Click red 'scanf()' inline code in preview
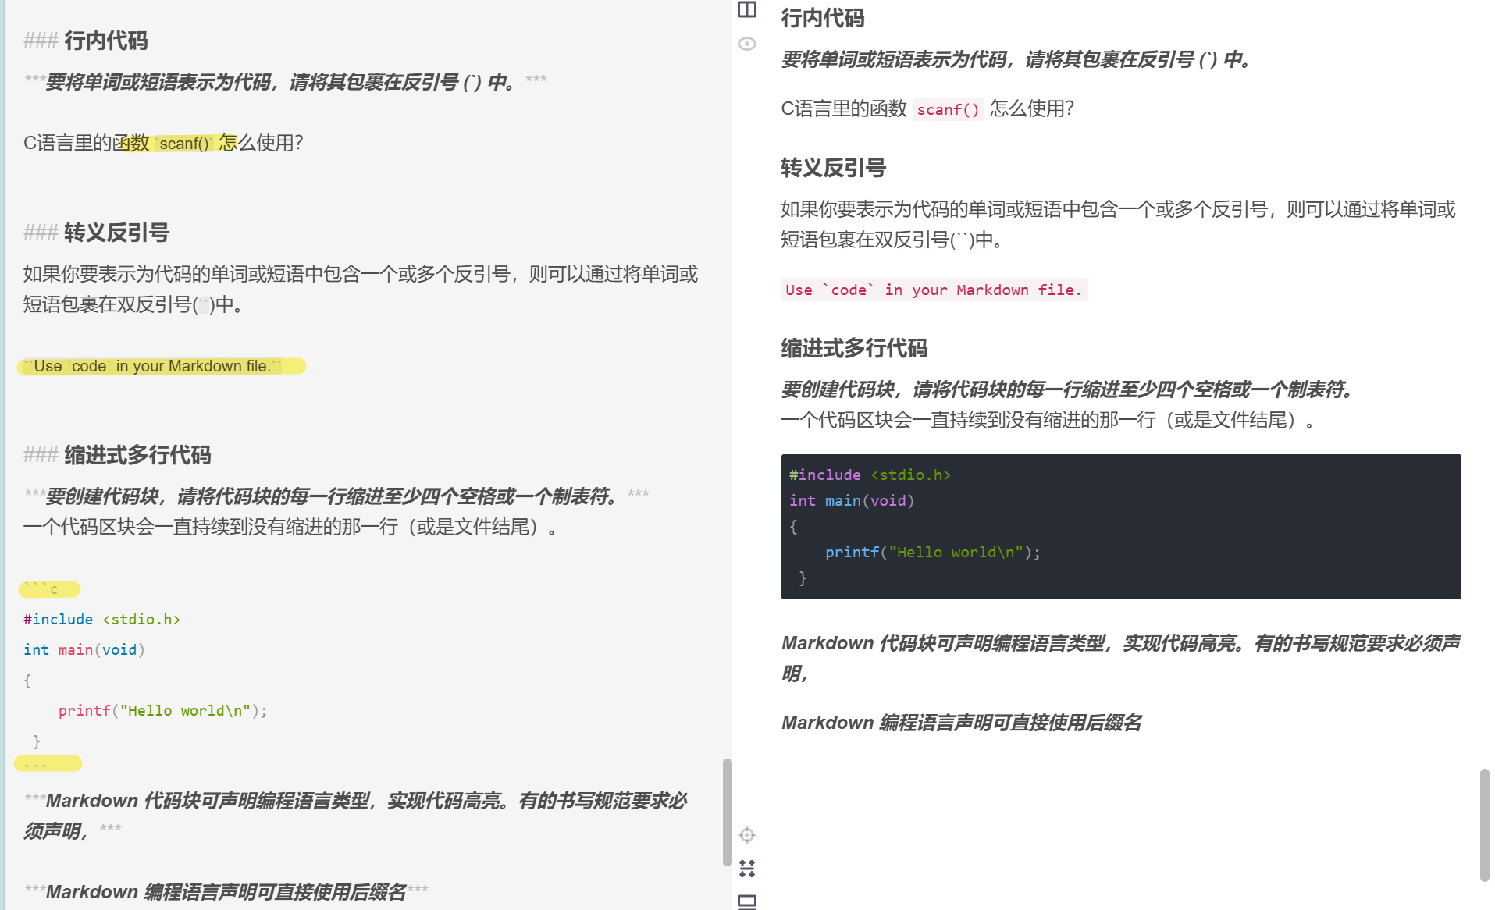This screenshot has height=910, width=1495. coord(948,110)
